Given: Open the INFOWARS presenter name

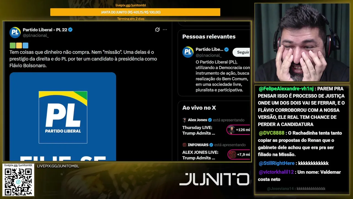Looking at the screenshot, I should click(x=198, y=145).
